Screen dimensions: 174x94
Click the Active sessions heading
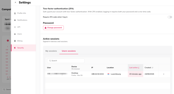tap(51, 39)
